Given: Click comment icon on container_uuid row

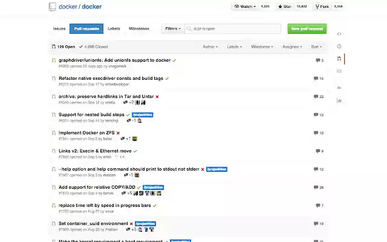Looking at the screenshot, I should point(316,224).
